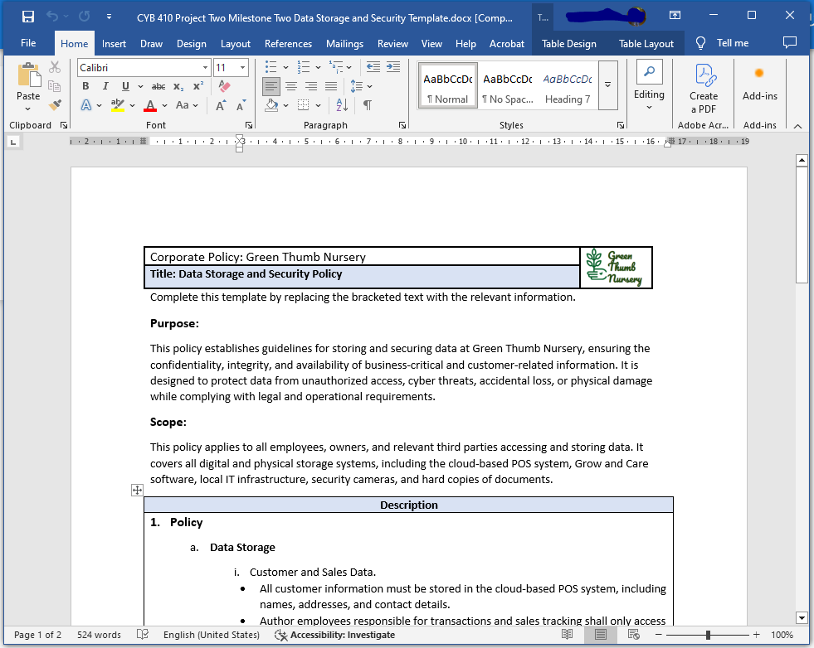The width and height of the screenshot is (814, 648).
Task: Switch to the Design tab
Action: click(191, 44)
